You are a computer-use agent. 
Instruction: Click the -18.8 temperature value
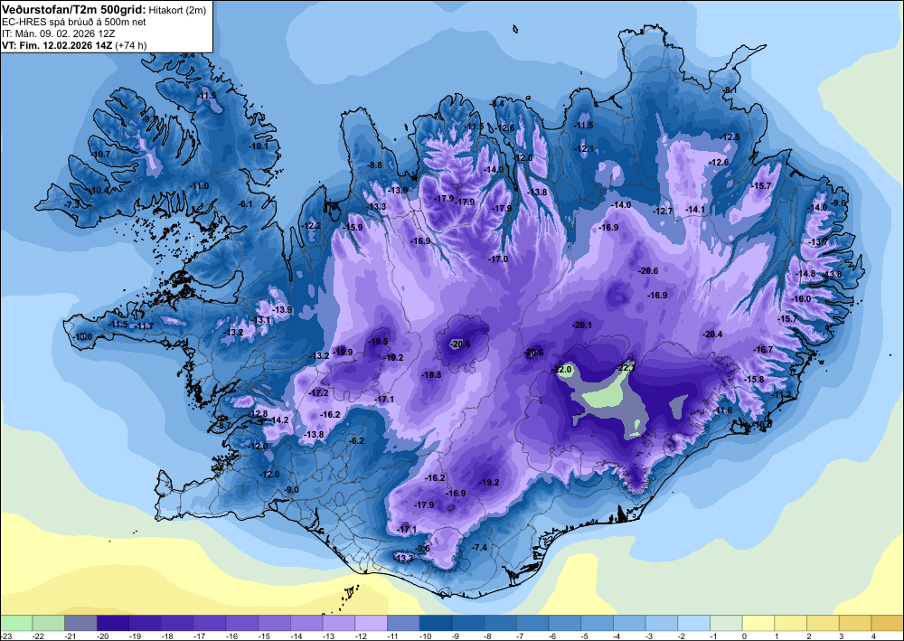431,374
